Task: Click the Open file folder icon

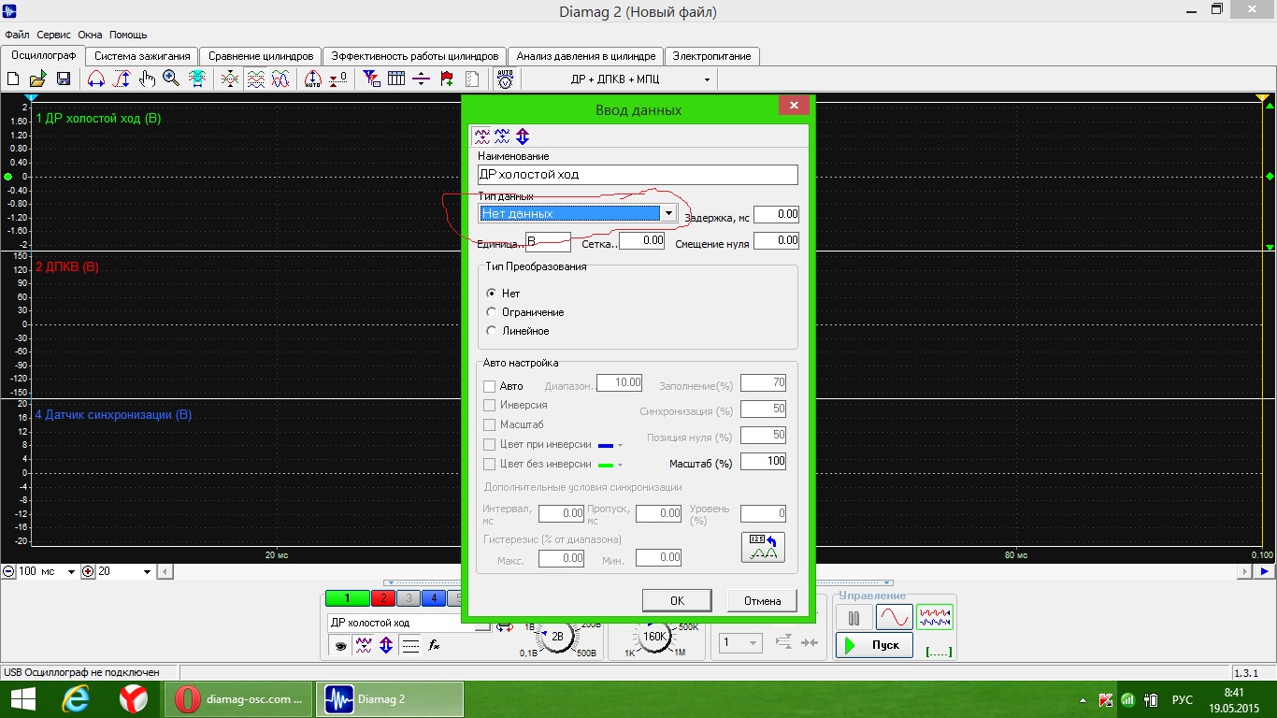Action: (38, 79)
